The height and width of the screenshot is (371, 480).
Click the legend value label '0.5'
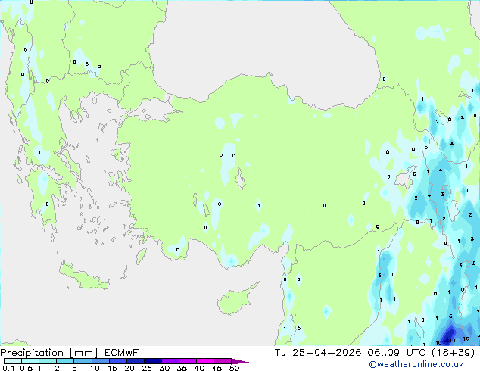26,368
